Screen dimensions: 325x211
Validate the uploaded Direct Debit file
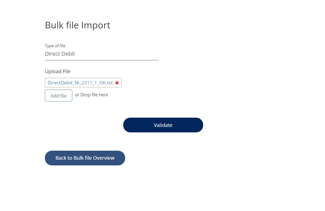pos(163,125)
